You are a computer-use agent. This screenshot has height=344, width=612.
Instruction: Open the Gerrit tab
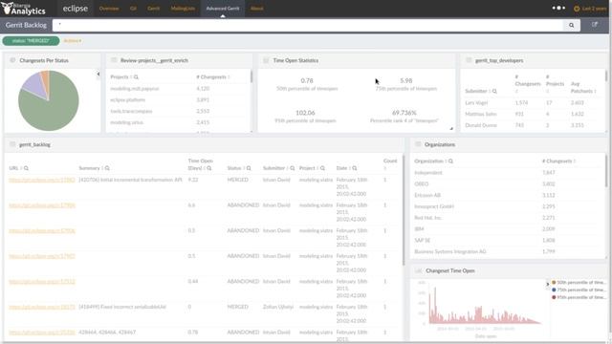(153, 9)
